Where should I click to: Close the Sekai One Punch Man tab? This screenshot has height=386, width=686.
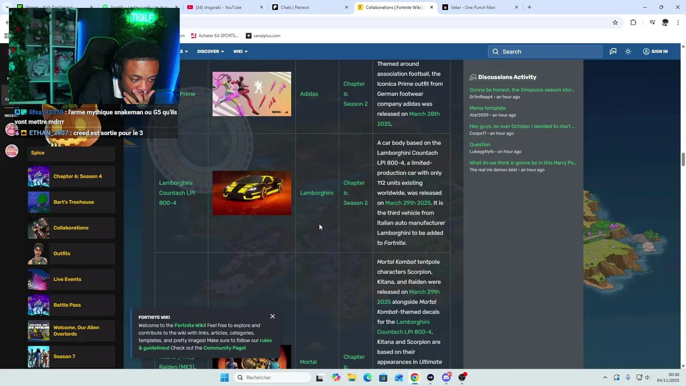click(x=517, y=8)
